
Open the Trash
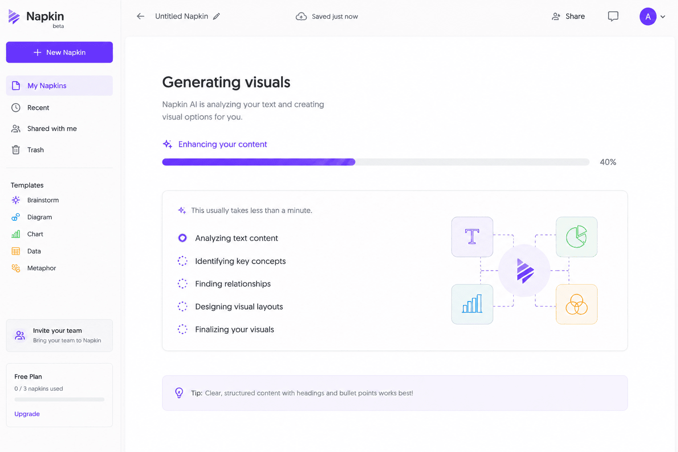pyautogui.click(x=60, y=150)
